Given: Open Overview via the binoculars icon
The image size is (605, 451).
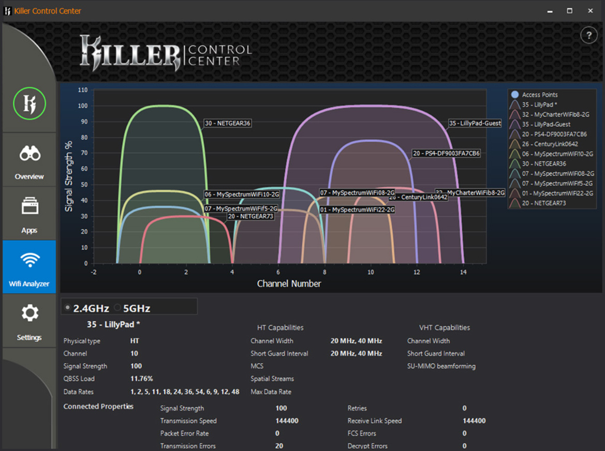Looking at the screenshot, I should tap(29, 154).
